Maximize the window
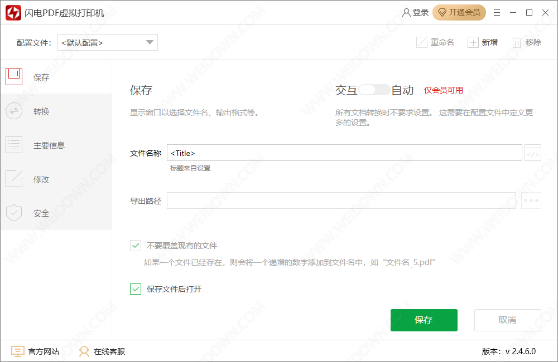The width and height of the screenshot is (558, 362). 529,13
